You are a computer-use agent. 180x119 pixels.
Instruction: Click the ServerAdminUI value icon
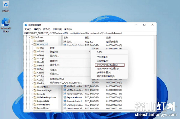pyautogui.click(x=65, y=101)
